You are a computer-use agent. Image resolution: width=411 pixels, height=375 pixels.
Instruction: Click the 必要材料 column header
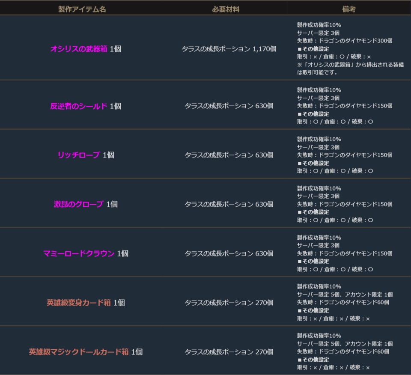(x=226, y=9)
